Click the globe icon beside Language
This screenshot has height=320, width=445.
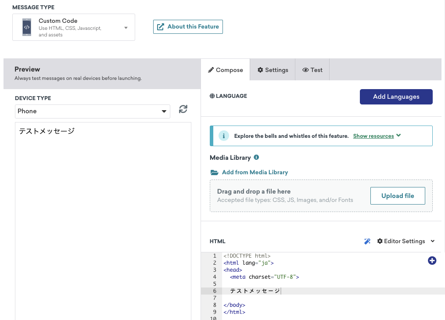[x=212, y=96]
